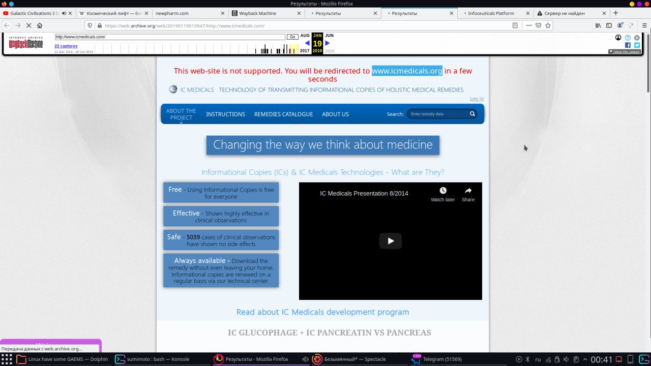
Task: Toggle mute on Spectacle taskbar speaker icon
Action: [x=305, y=359]
